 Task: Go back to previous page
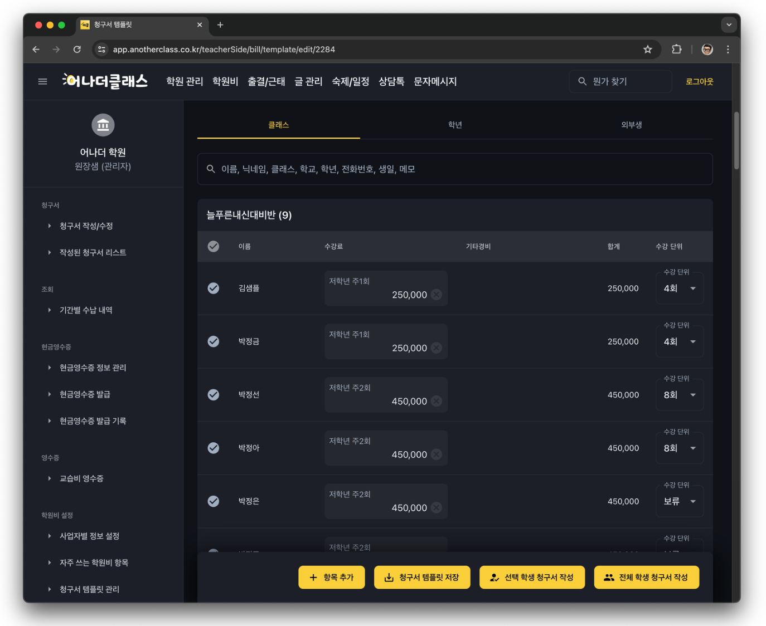(x=36, y=50)
